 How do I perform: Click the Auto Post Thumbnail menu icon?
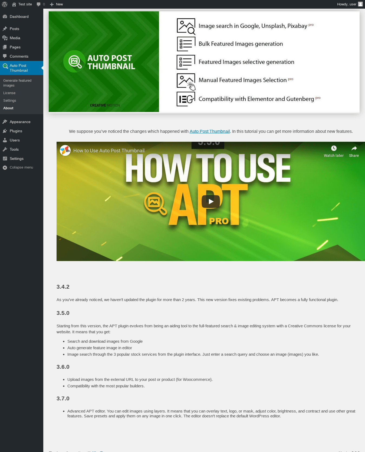[5, 66]
